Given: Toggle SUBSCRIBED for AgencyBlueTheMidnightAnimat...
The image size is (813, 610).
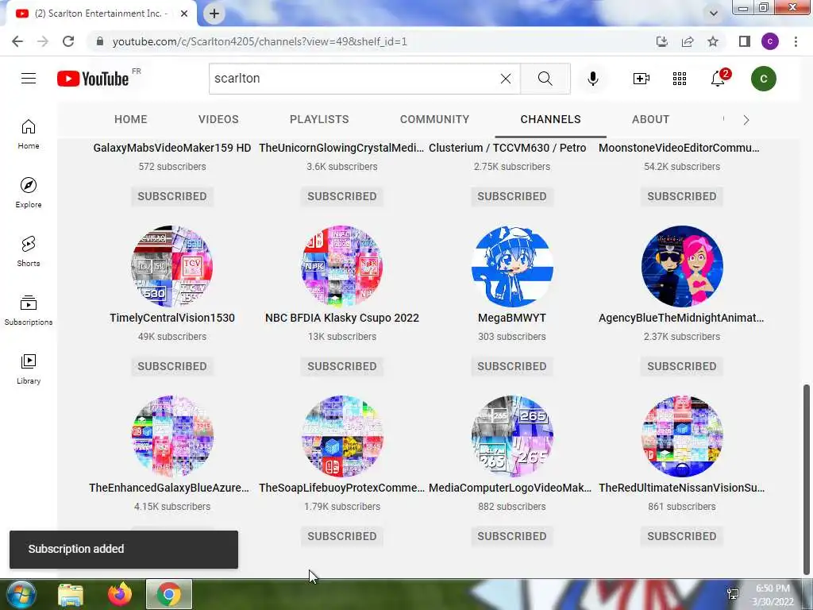Looking at the screenshot, I should tap(682, 366).
